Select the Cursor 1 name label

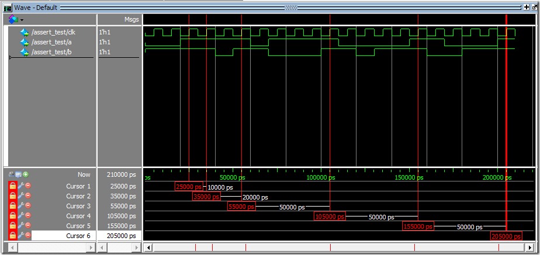click(78, 186)
